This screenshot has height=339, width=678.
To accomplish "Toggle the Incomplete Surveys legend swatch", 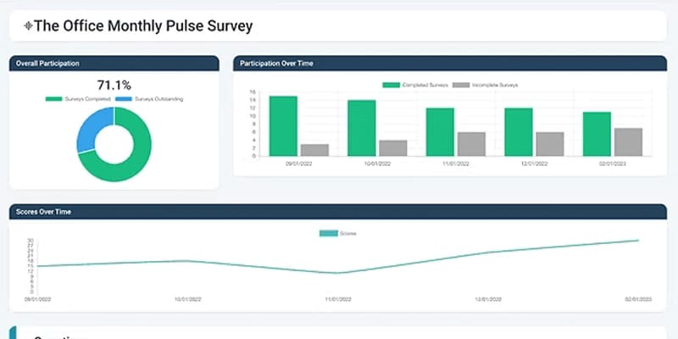I will tap(461, 86).
